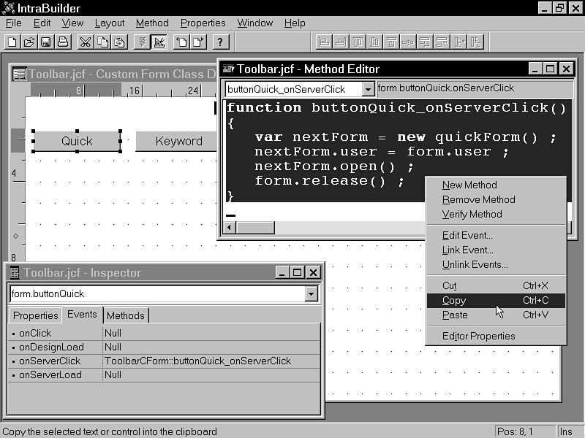Click the Run lightning-bolt toolbar icon
The image size is (585, 438).
point(142,42)
